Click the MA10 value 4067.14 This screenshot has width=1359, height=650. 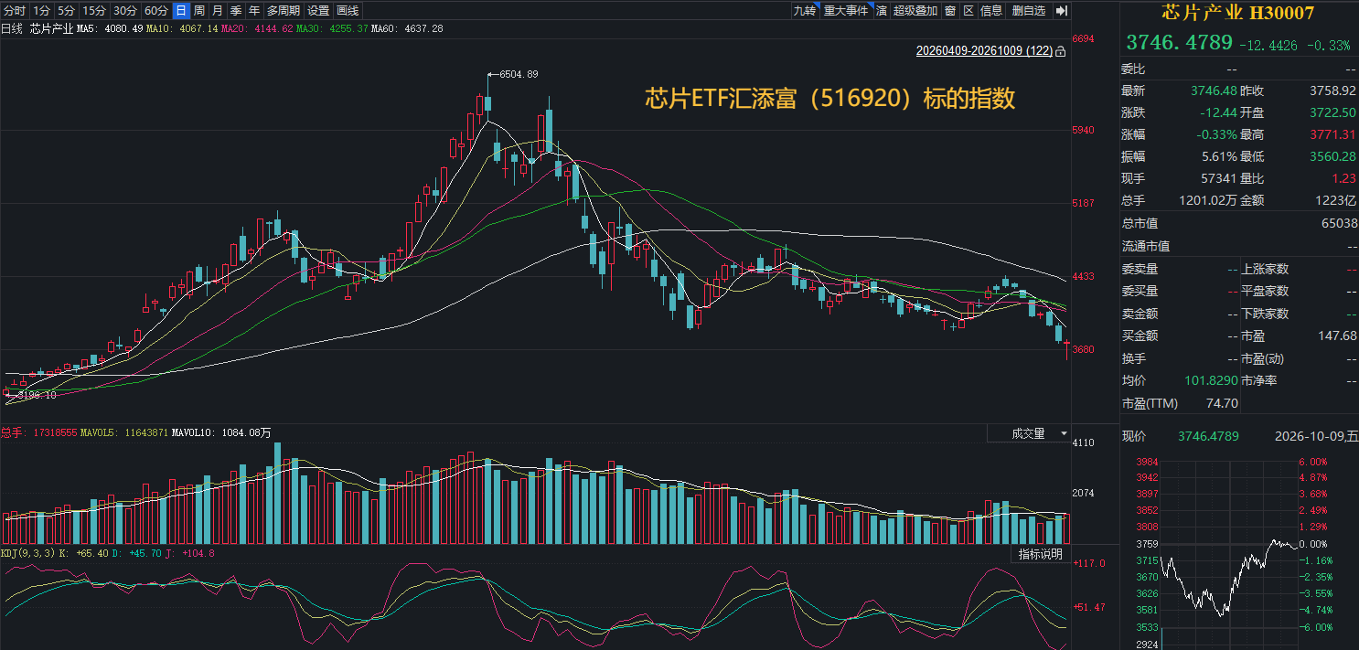tap(198, 29)
